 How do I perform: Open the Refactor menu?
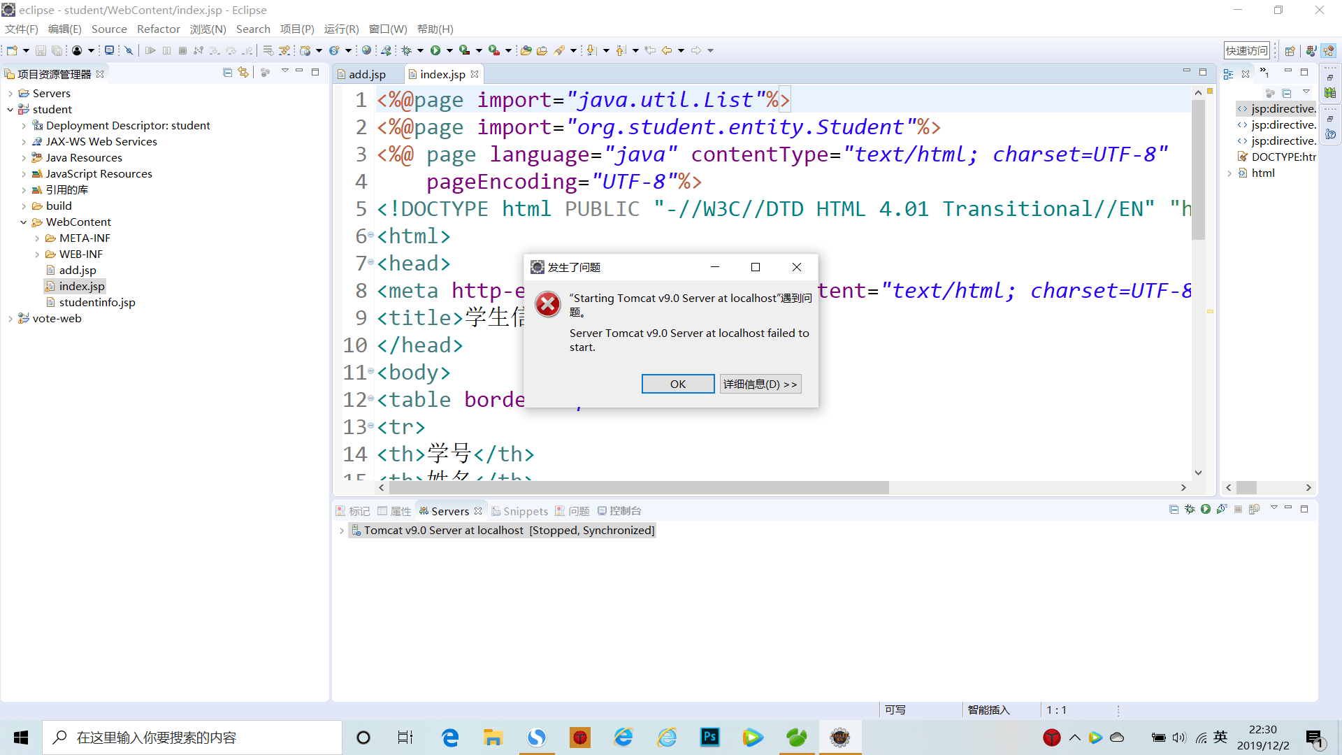159,29
